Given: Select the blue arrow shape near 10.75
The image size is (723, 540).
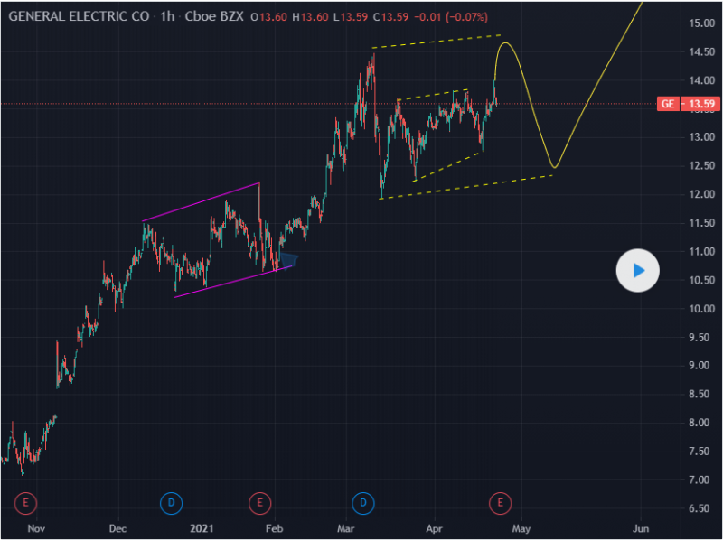Looking at the screenshot, I should click(x=286, y=261).
